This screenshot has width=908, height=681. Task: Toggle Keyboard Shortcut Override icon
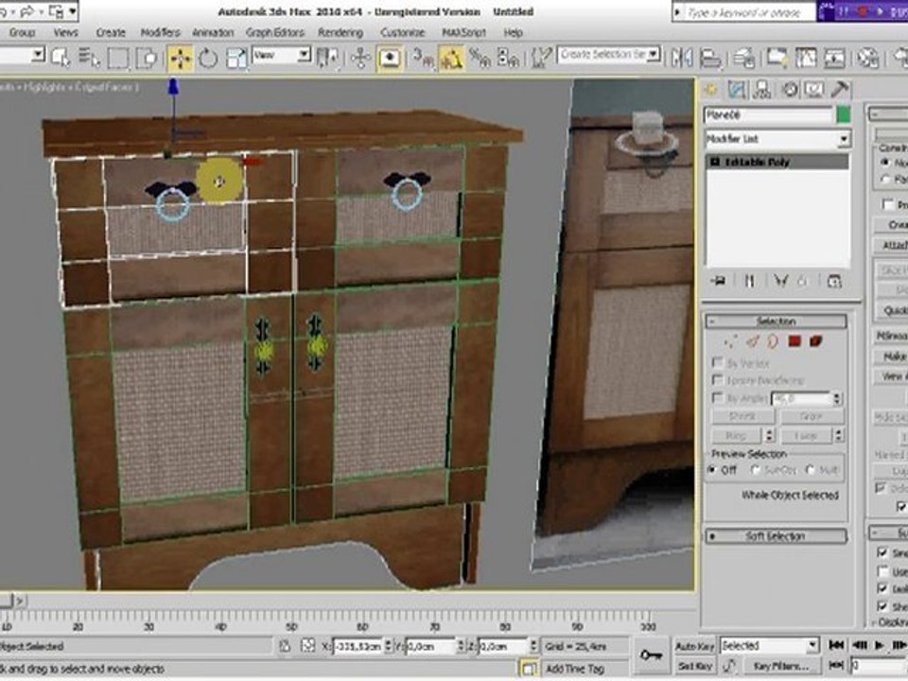(x=390, y=59)
